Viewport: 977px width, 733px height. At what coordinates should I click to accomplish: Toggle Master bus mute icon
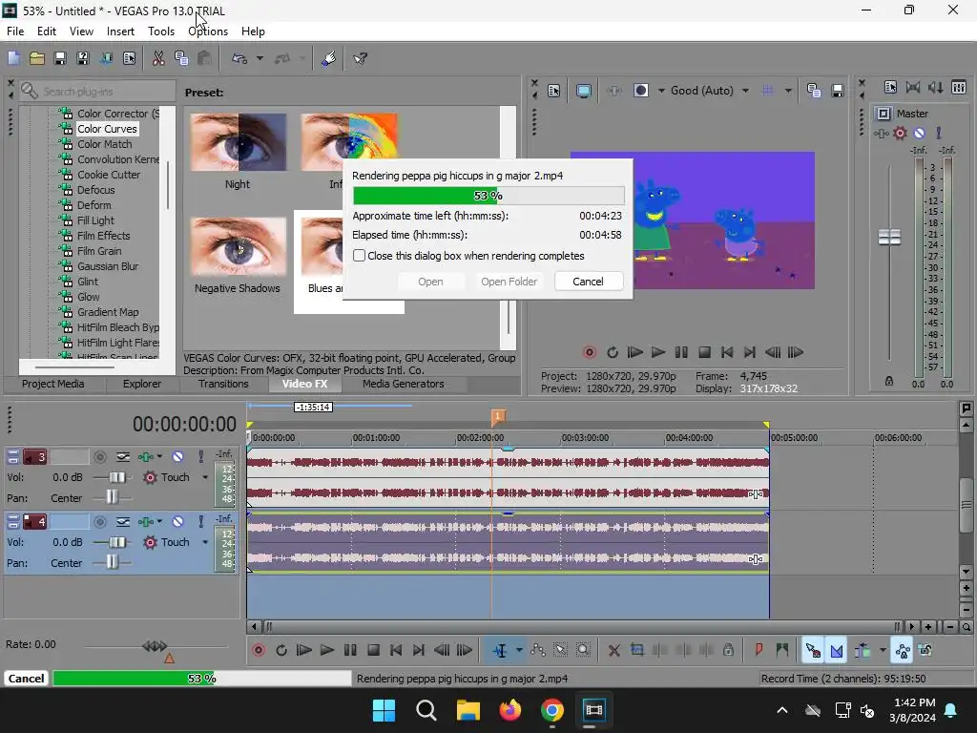[919, 133]
